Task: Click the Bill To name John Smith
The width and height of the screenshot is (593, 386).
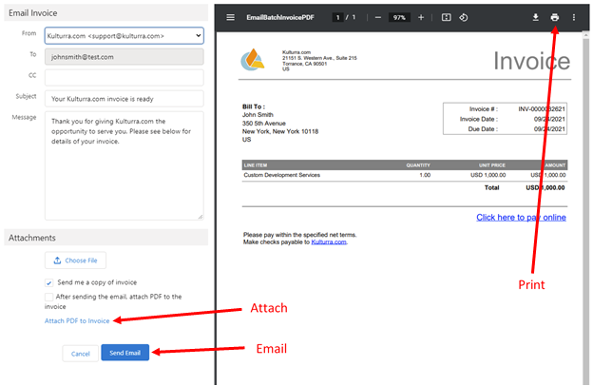Action: coord(258,115)
